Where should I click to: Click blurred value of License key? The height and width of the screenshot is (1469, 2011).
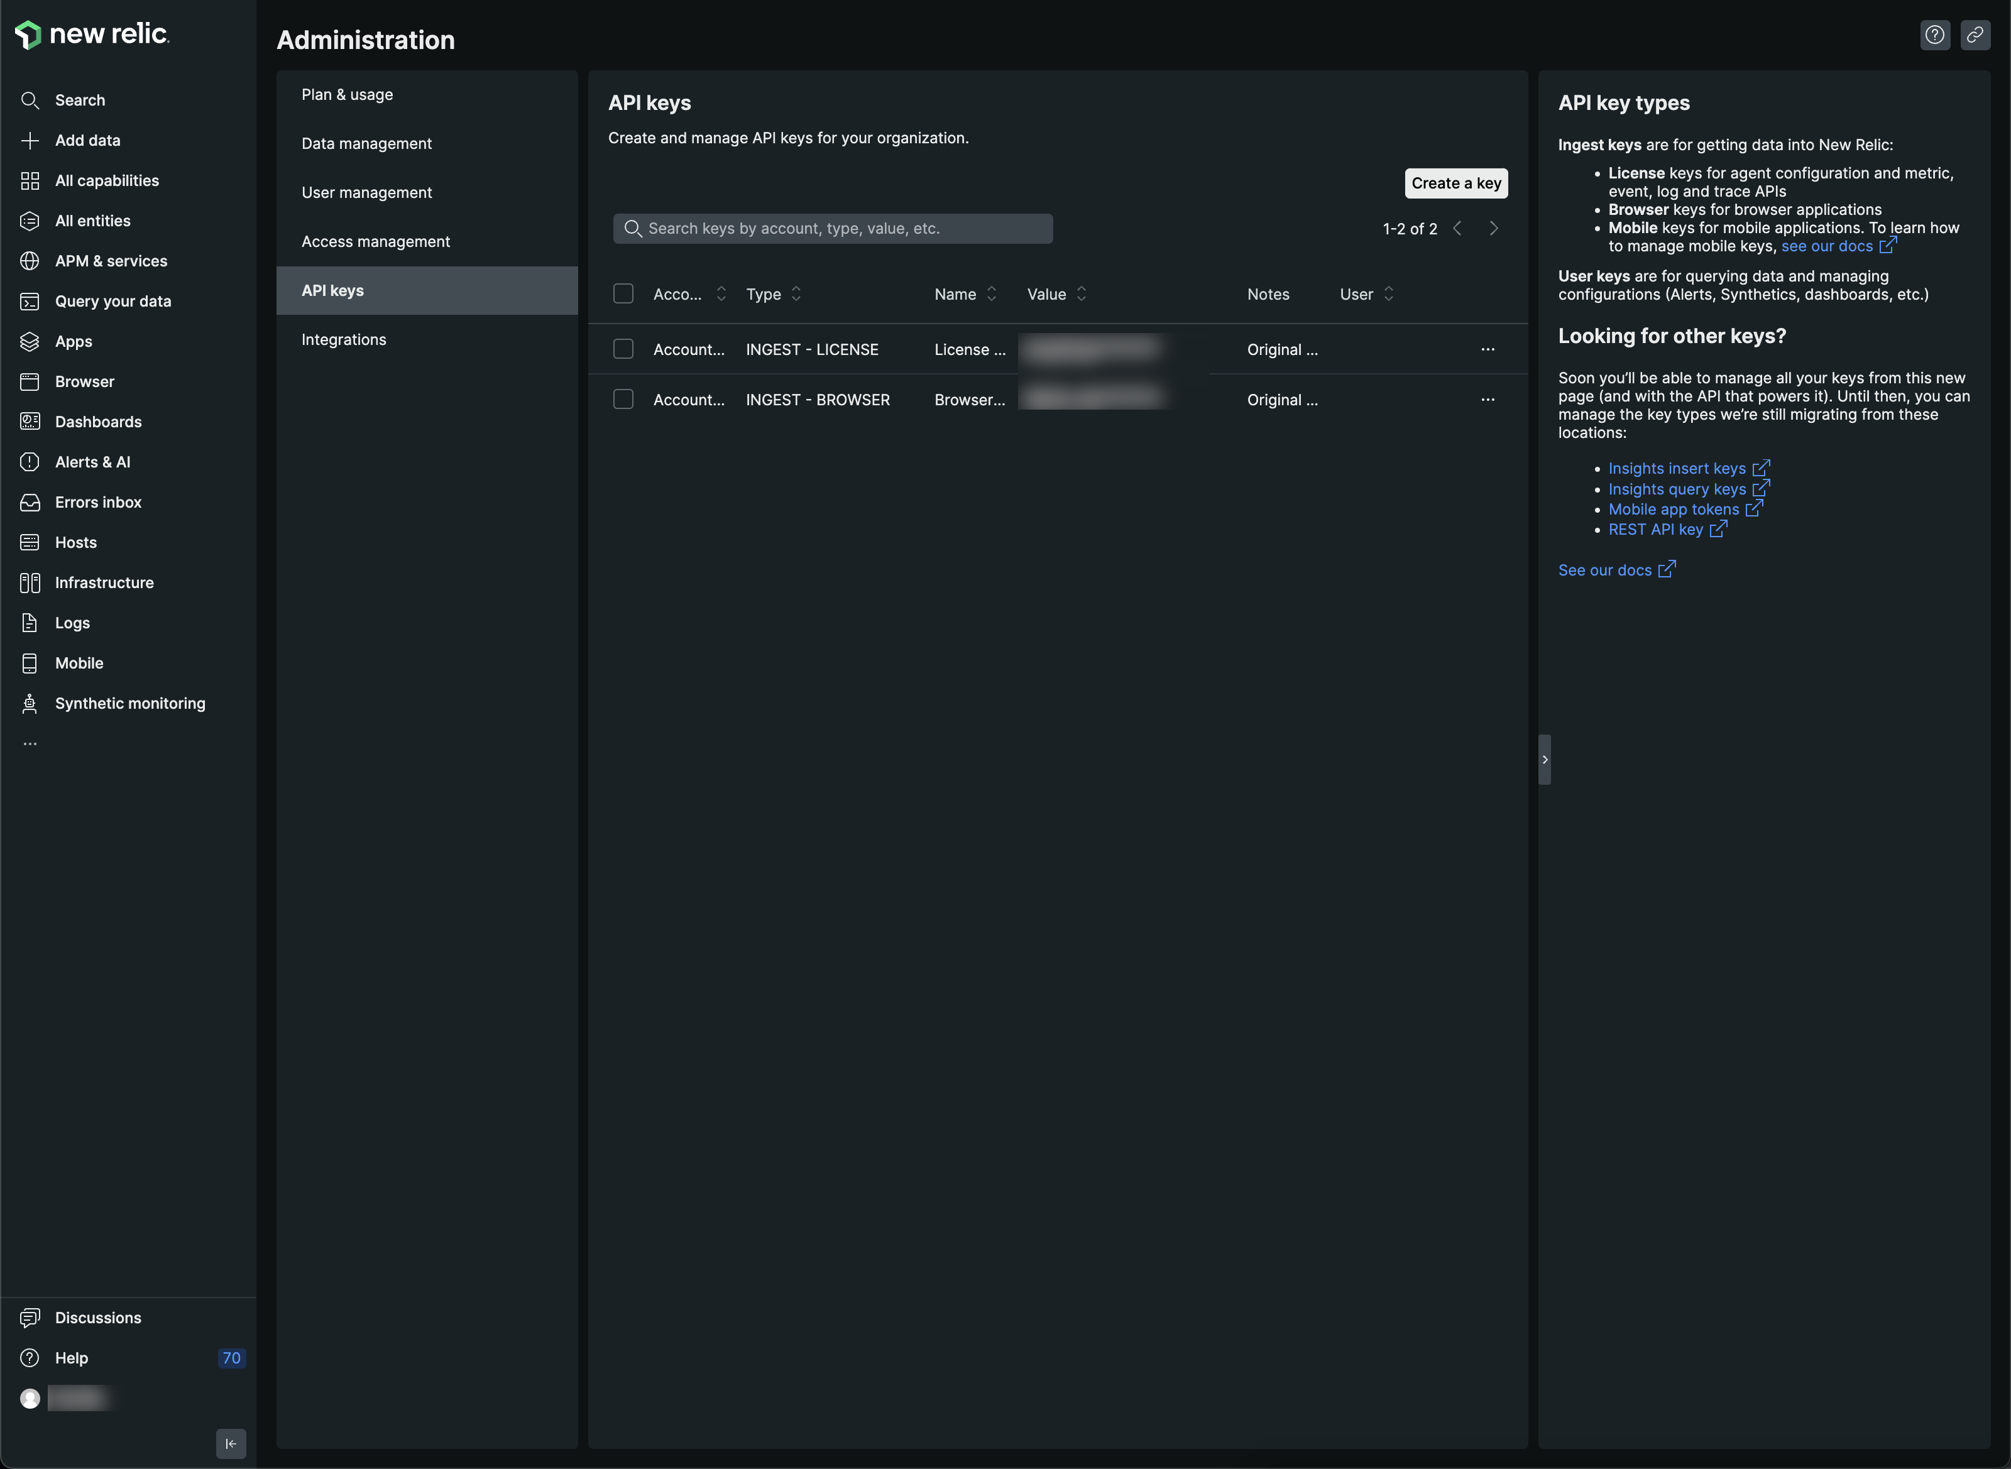point(1092,349)
